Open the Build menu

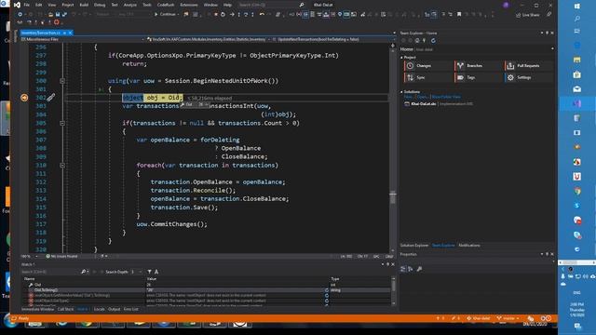84,5
